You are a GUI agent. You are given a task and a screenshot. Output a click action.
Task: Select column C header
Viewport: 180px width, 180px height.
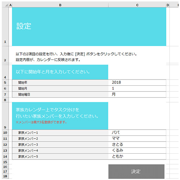(137, 5)
